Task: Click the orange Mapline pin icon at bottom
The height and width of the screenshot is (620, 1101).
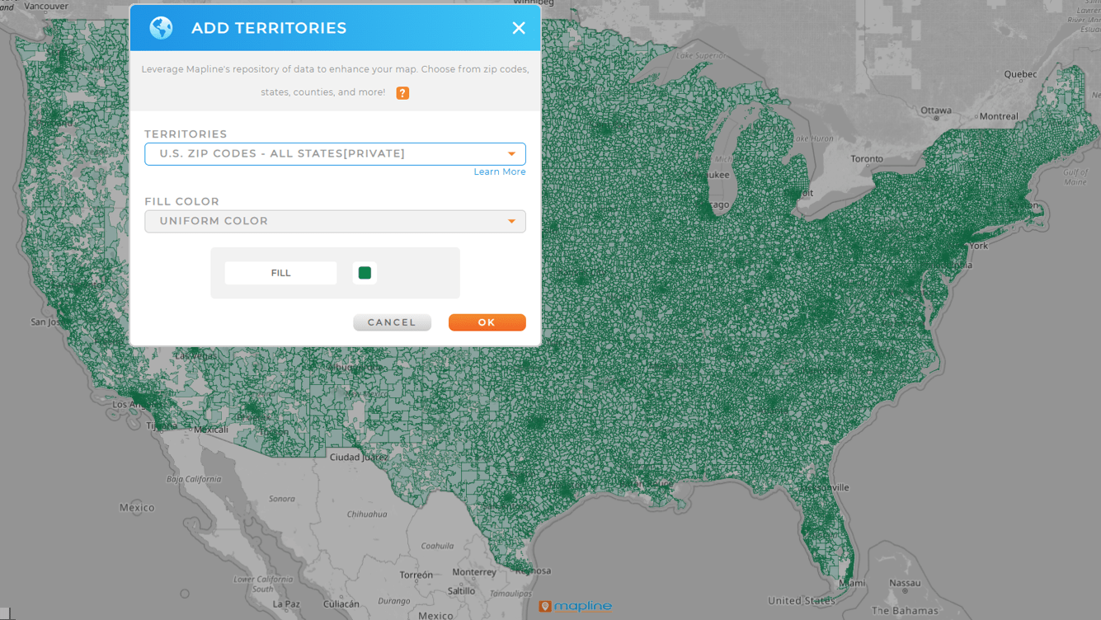Action: pyautogui.click(x=546, y=606)
